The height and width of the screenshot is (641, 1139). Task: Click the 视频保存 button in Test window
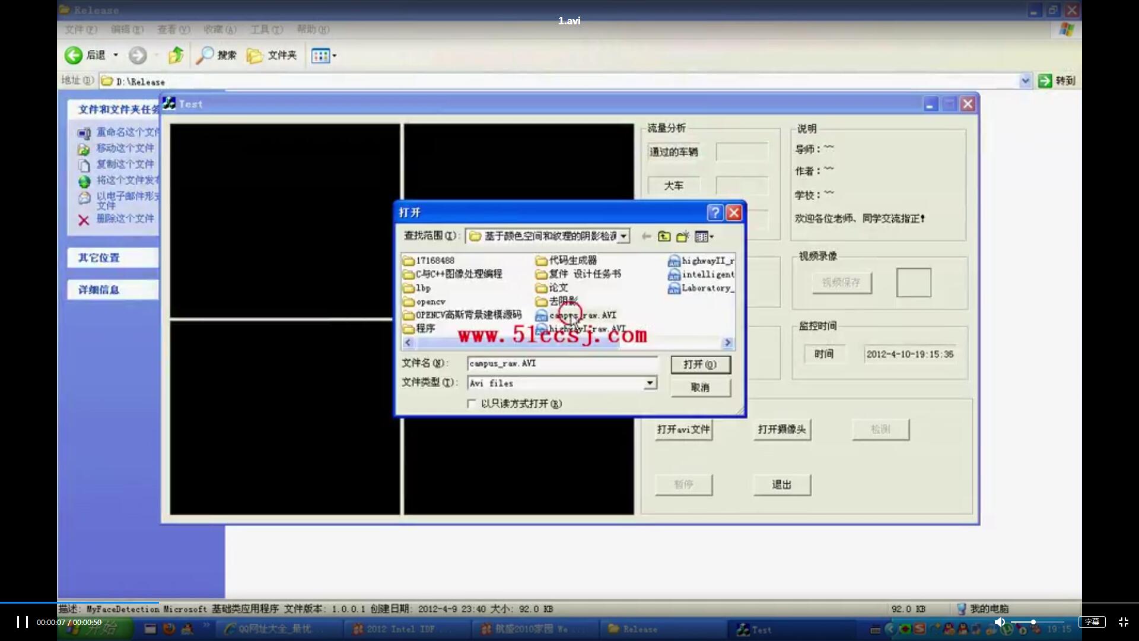[841, 282]
